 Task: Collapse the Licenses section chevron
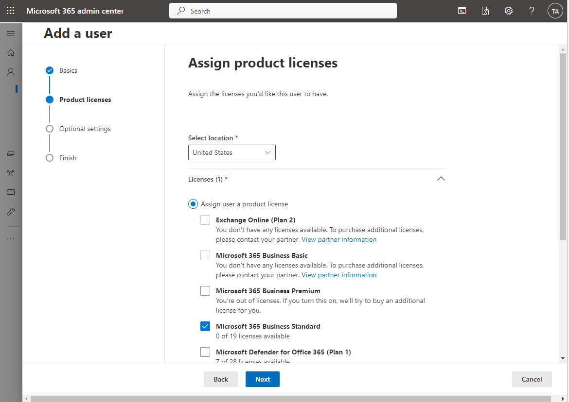tap(441, 179)
